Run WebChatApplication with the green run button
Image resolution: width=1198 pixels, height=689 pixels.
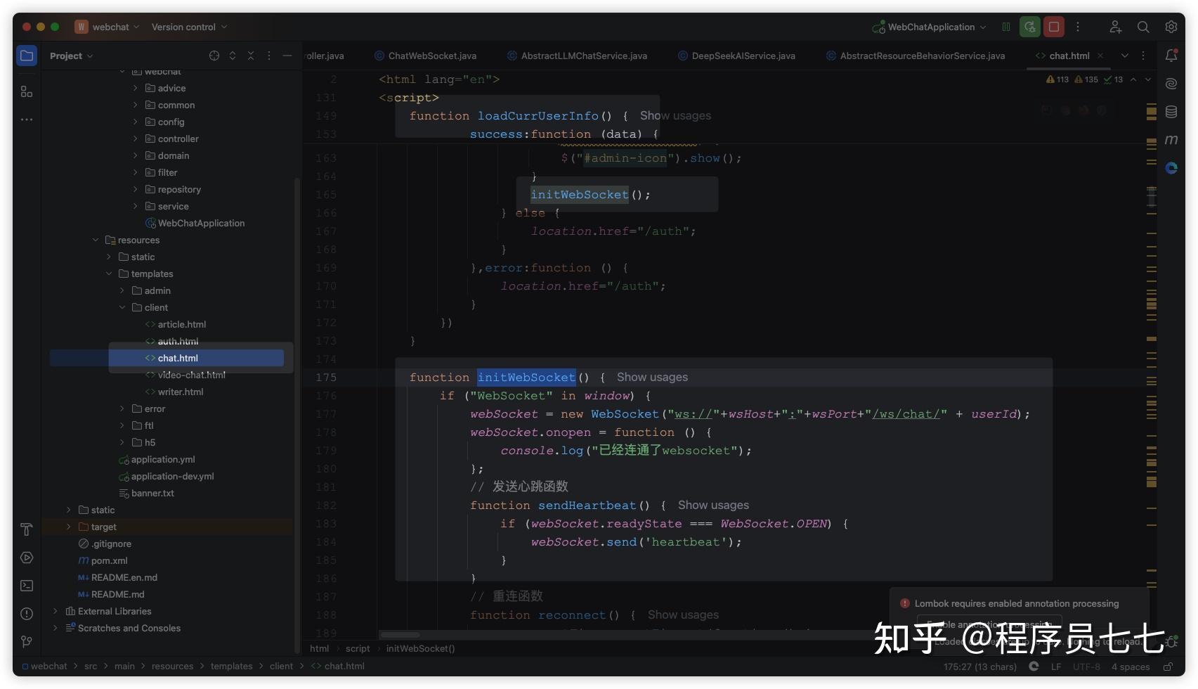point(1029,26)
